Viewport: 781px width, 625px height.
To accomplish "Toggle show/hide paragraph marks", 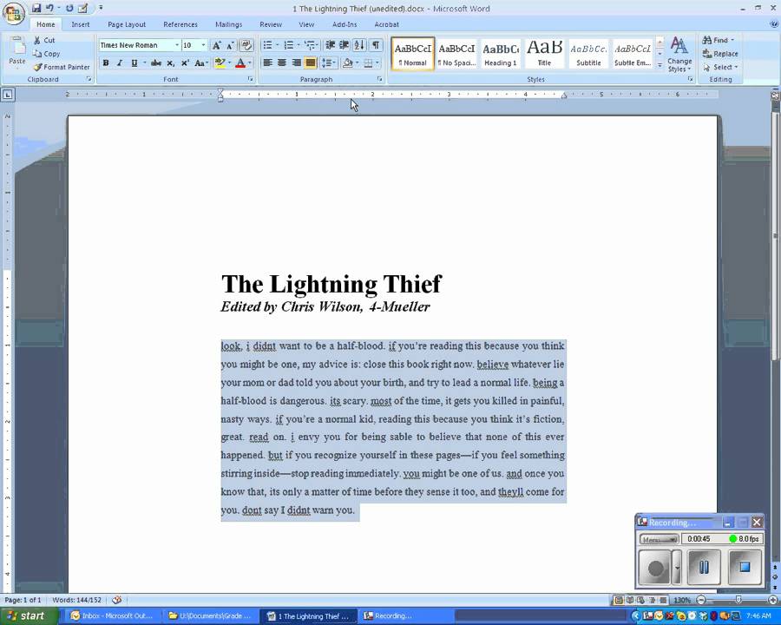I will pos(376,45).
